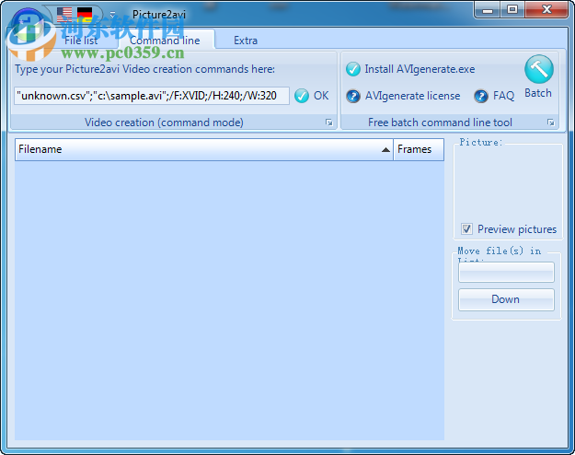This screenshot has width=575, height=455.
Task: Open the FAQ link
Action: pyautogui.click(x=503, y=96)
